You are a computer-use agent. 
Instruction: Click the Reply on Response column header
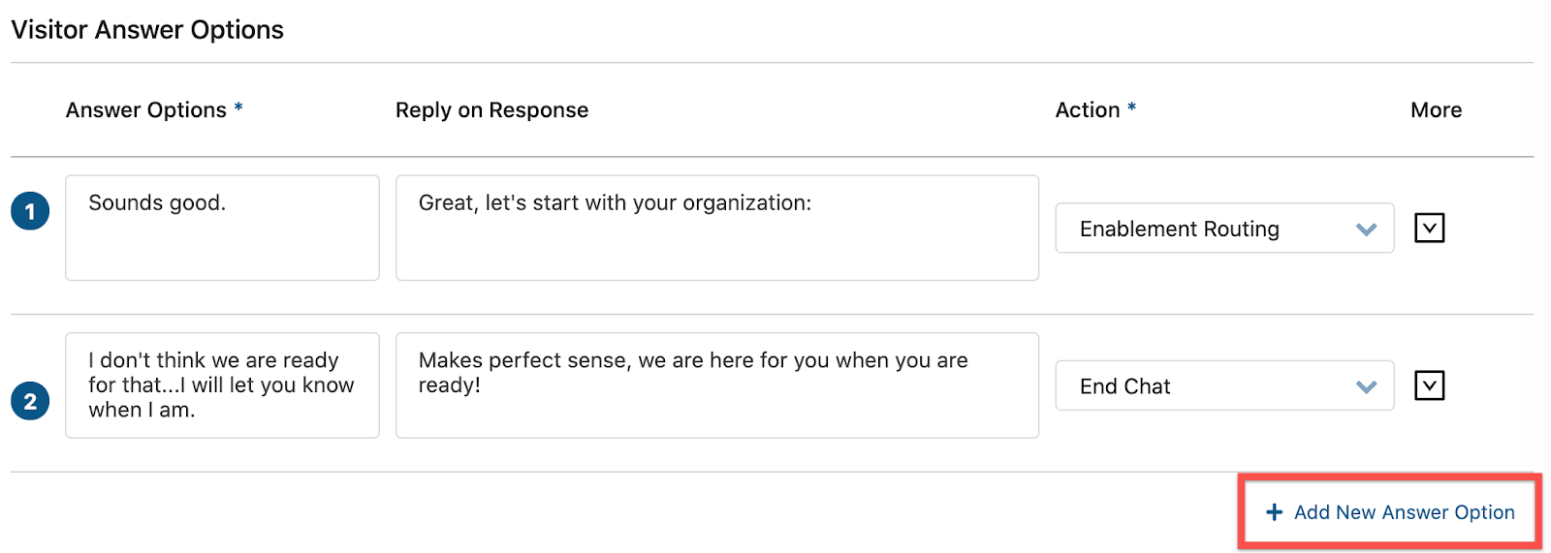pos(491,110)
